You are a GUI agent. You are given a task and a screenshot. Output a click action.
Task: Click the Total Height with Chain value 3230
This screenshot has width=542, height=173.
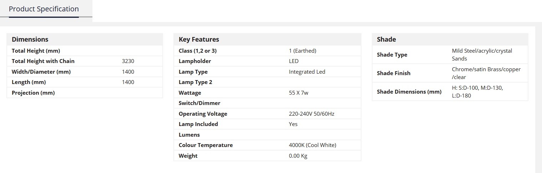pos(128,61)
